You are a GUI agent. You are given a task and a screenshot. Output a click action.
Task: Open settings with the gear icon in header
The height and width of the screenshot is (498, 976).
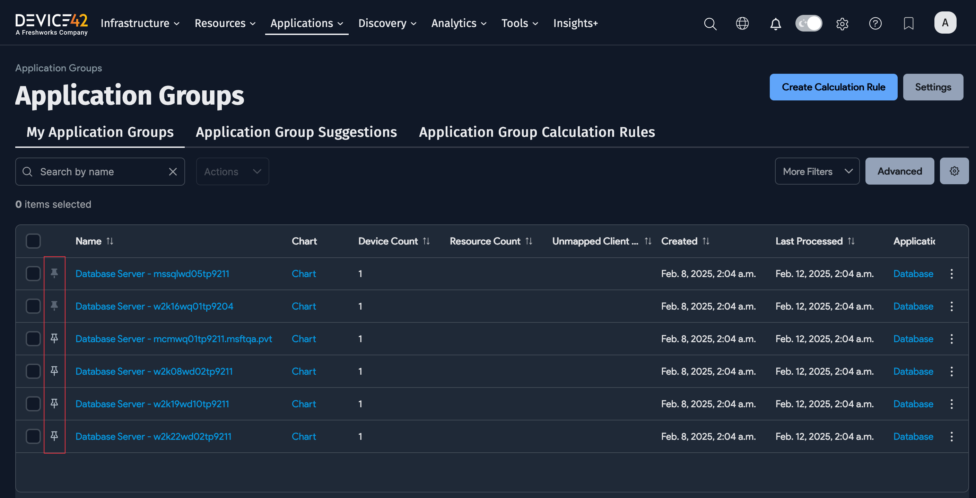[x=842, y=24]
